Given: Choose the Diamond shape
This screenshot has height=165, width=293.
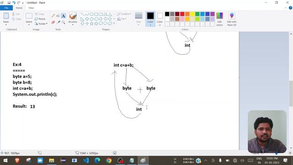Looking at the screenshot, I should (87, 19).
